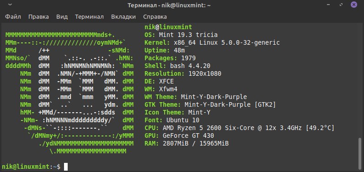
Task: Close the terminal with purple button
Action: [x=354, y=5]
